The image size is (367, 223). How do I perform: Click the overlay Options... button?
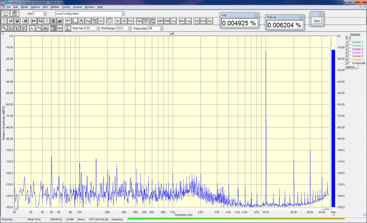(351, 67)
